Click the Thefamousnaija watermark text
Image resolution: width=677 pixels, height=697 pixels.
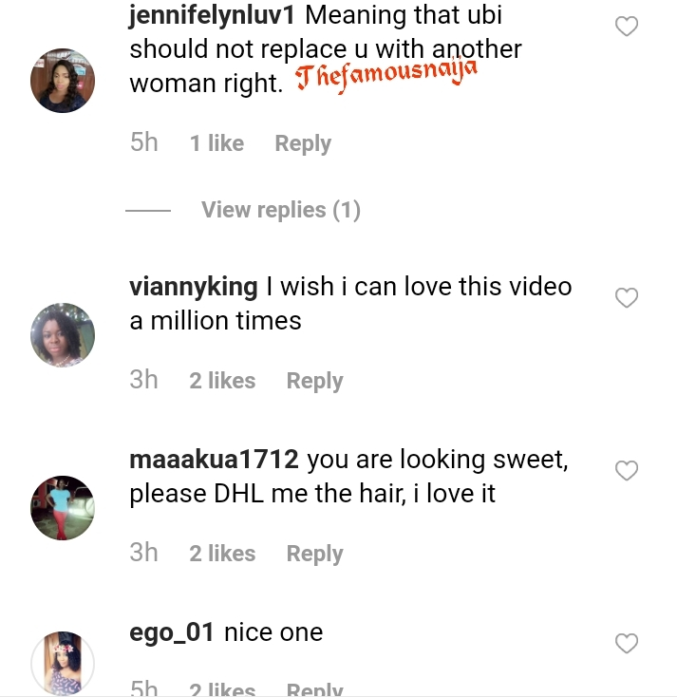pos(386,77)
